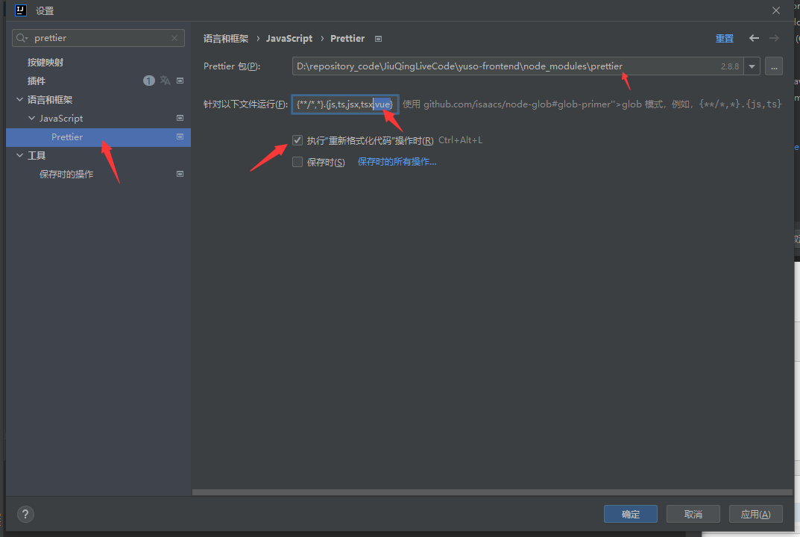
Task: Go back with the left arrow
Action: point(754,38)
